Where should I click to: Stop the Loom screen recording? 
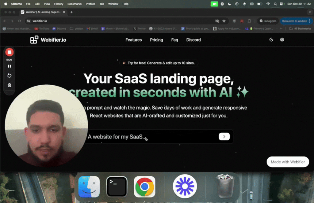(x=9, y=52)
